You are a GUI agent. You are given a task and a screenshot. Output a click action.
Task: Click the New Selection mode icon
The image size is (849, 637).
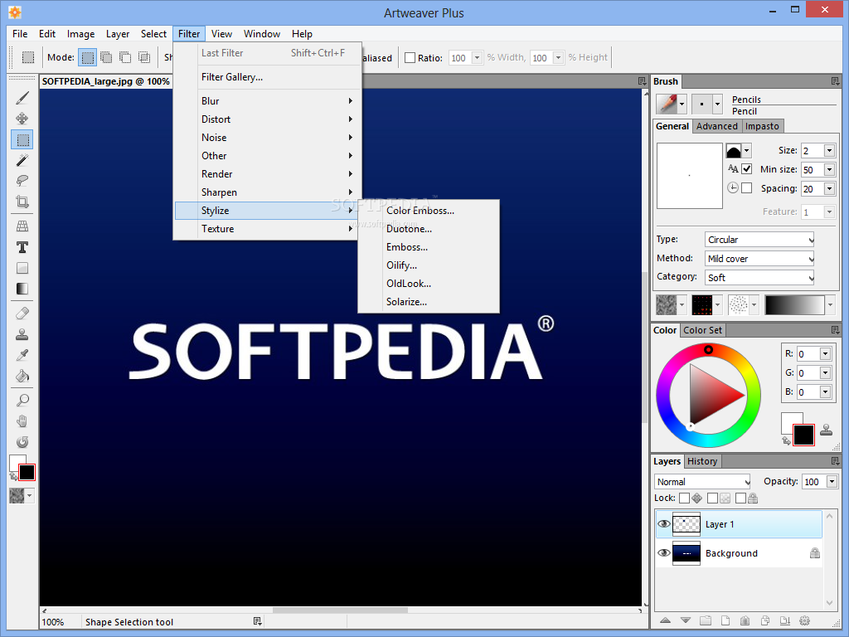88,57
